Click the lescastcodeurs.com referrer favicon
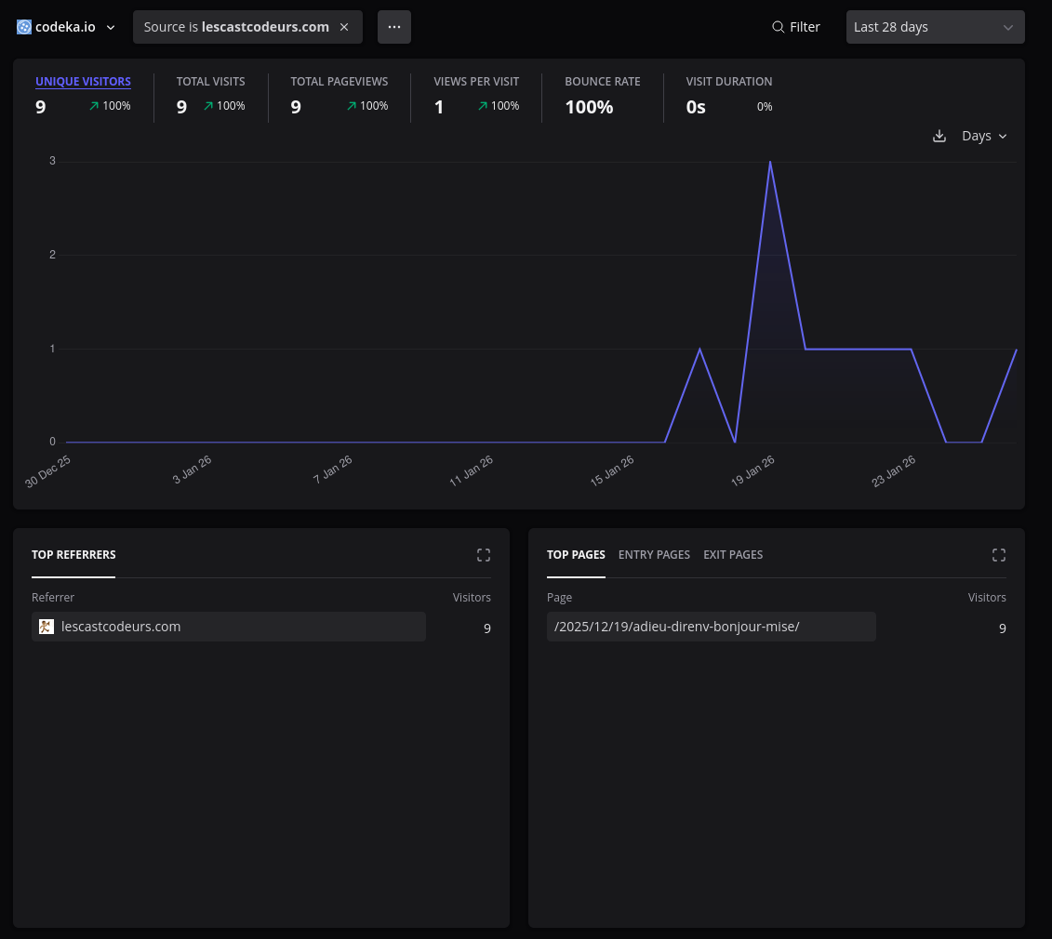The width and height of the screenshot is (1052, 939). click(47, 627)
